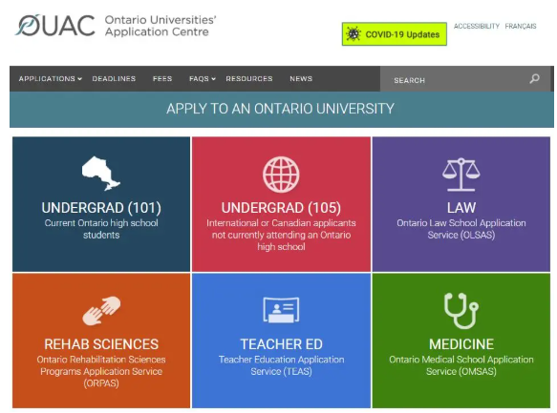Screen dimensions: 557x413
Task: Click the magnifying glass search icon
Action: (x=534, y=79)
